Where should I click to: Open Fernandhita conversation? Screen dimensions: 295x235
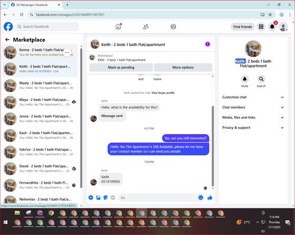[40, 185]
